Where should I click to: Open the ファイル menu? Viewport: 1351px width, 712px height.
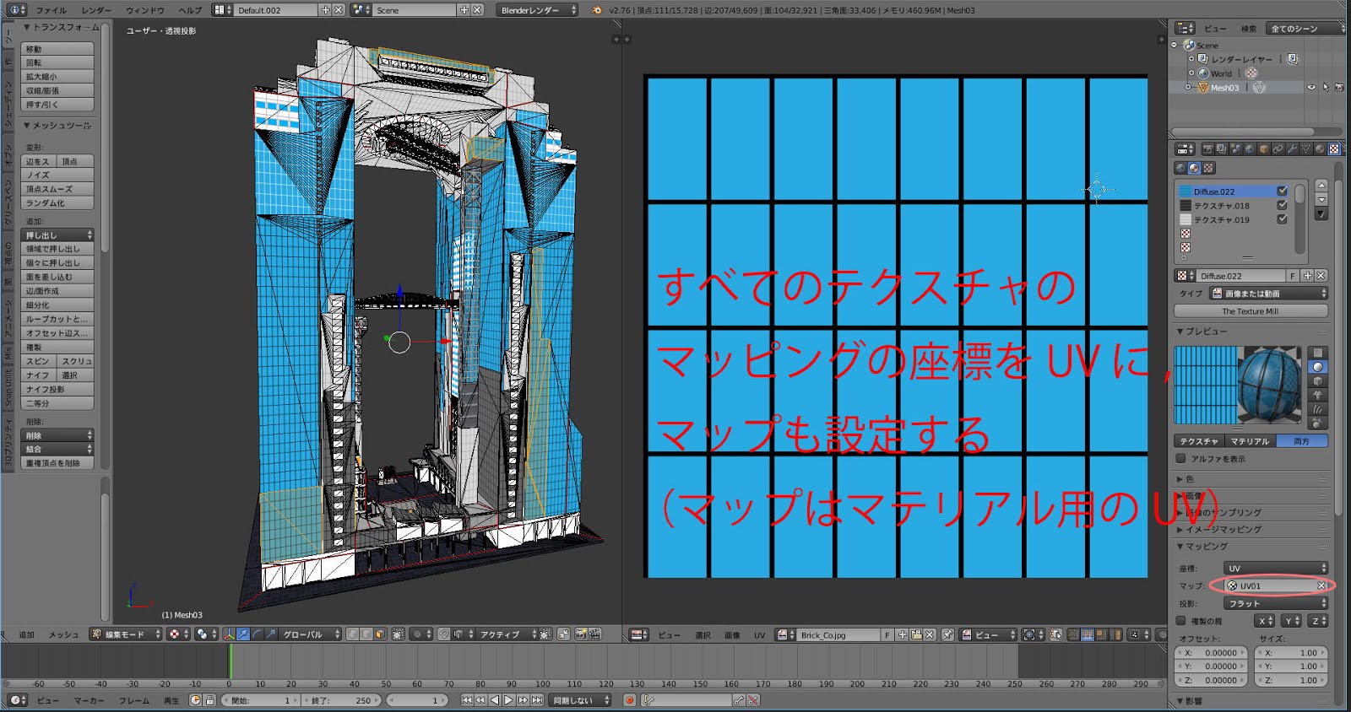pos(51,10)
